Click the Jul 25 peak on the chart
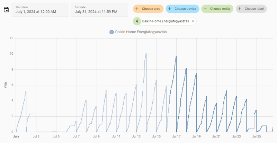Viewport: 277px width, 143px height. point(256,110)
